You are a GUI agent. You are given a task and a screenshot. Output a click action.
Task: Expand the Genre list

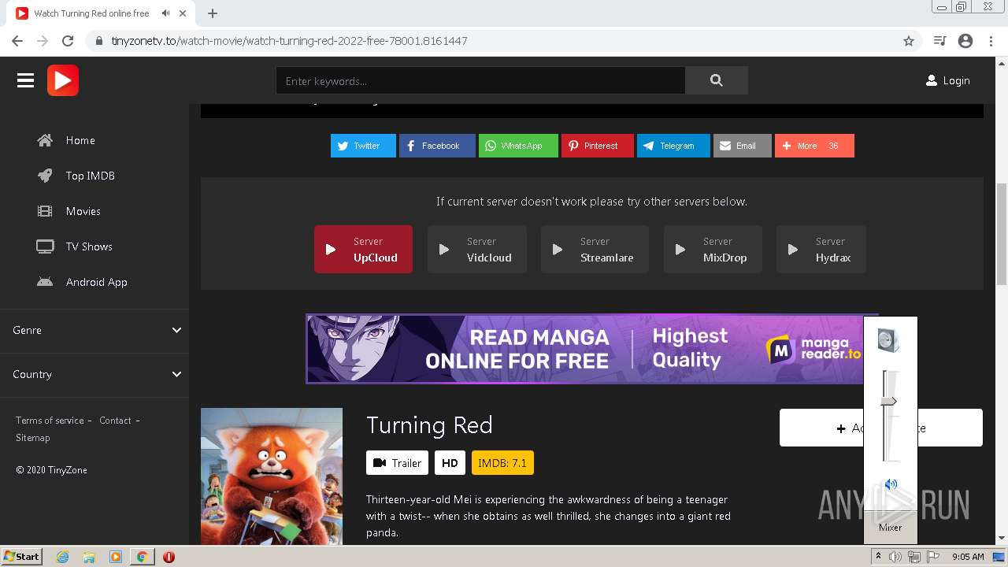94,330
